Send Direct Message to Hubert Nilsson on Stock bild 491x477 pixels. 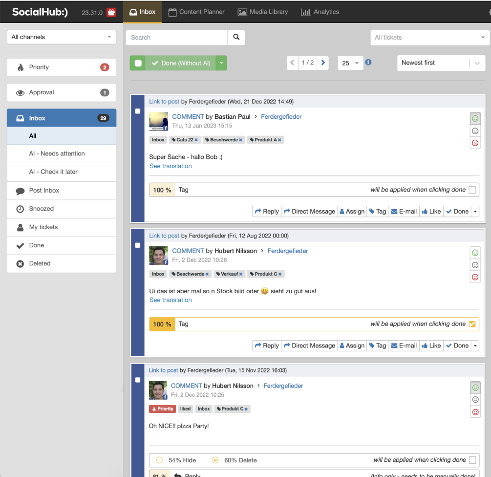[309, 346]
